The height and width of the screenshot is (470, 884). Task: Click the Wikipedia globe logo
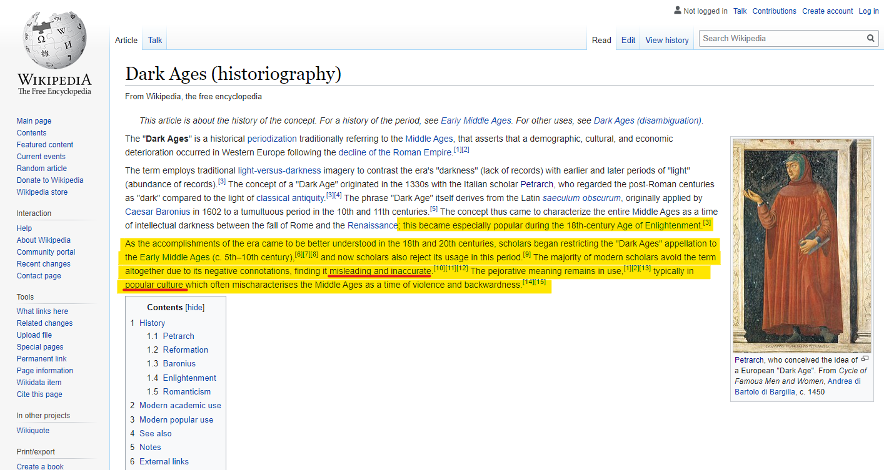coord(54,54)
